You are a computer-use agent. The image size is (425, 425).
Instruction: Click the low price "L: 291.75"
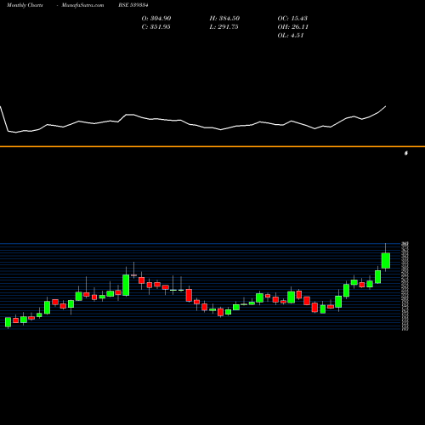tap(224, 27)
